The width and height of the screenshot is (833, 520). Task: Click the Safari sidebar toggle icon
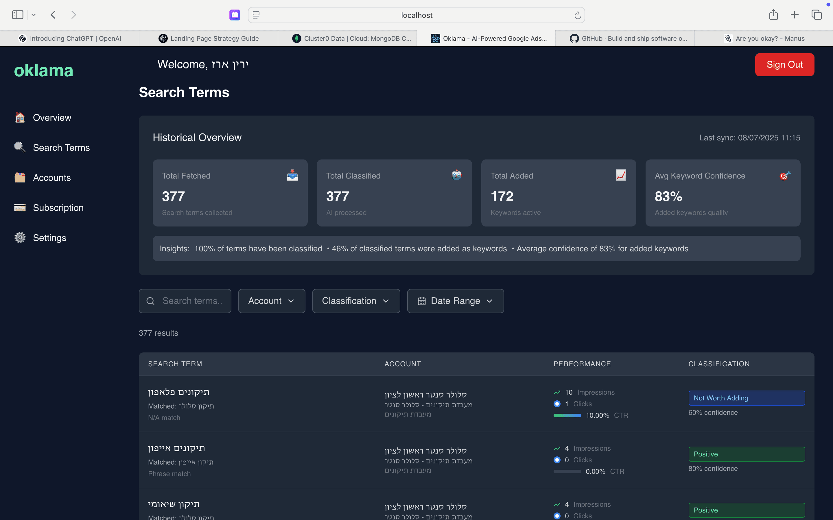pyautogui.click(x=18, y=15)
